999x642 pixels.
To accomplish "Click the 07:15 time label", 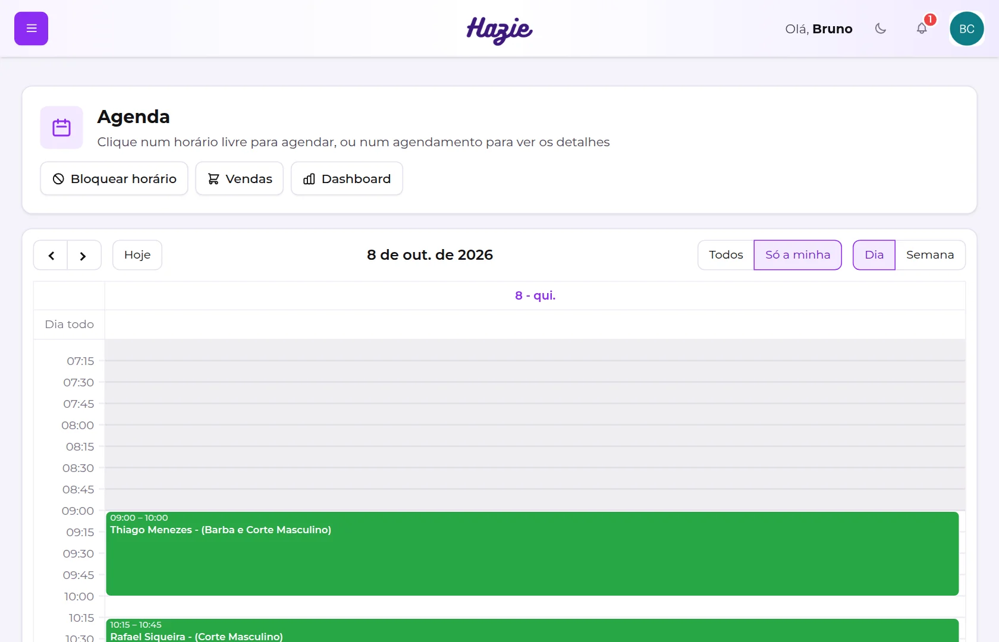I will coord(80,361).
